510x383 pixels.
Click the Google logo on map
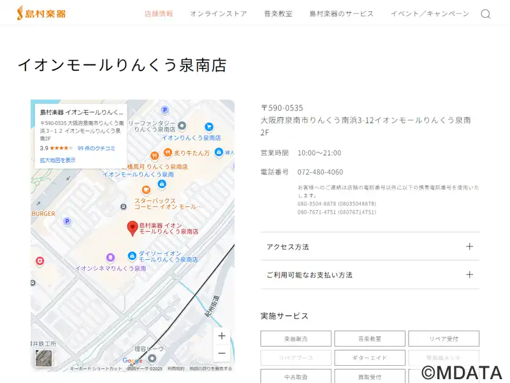point(133,361)
